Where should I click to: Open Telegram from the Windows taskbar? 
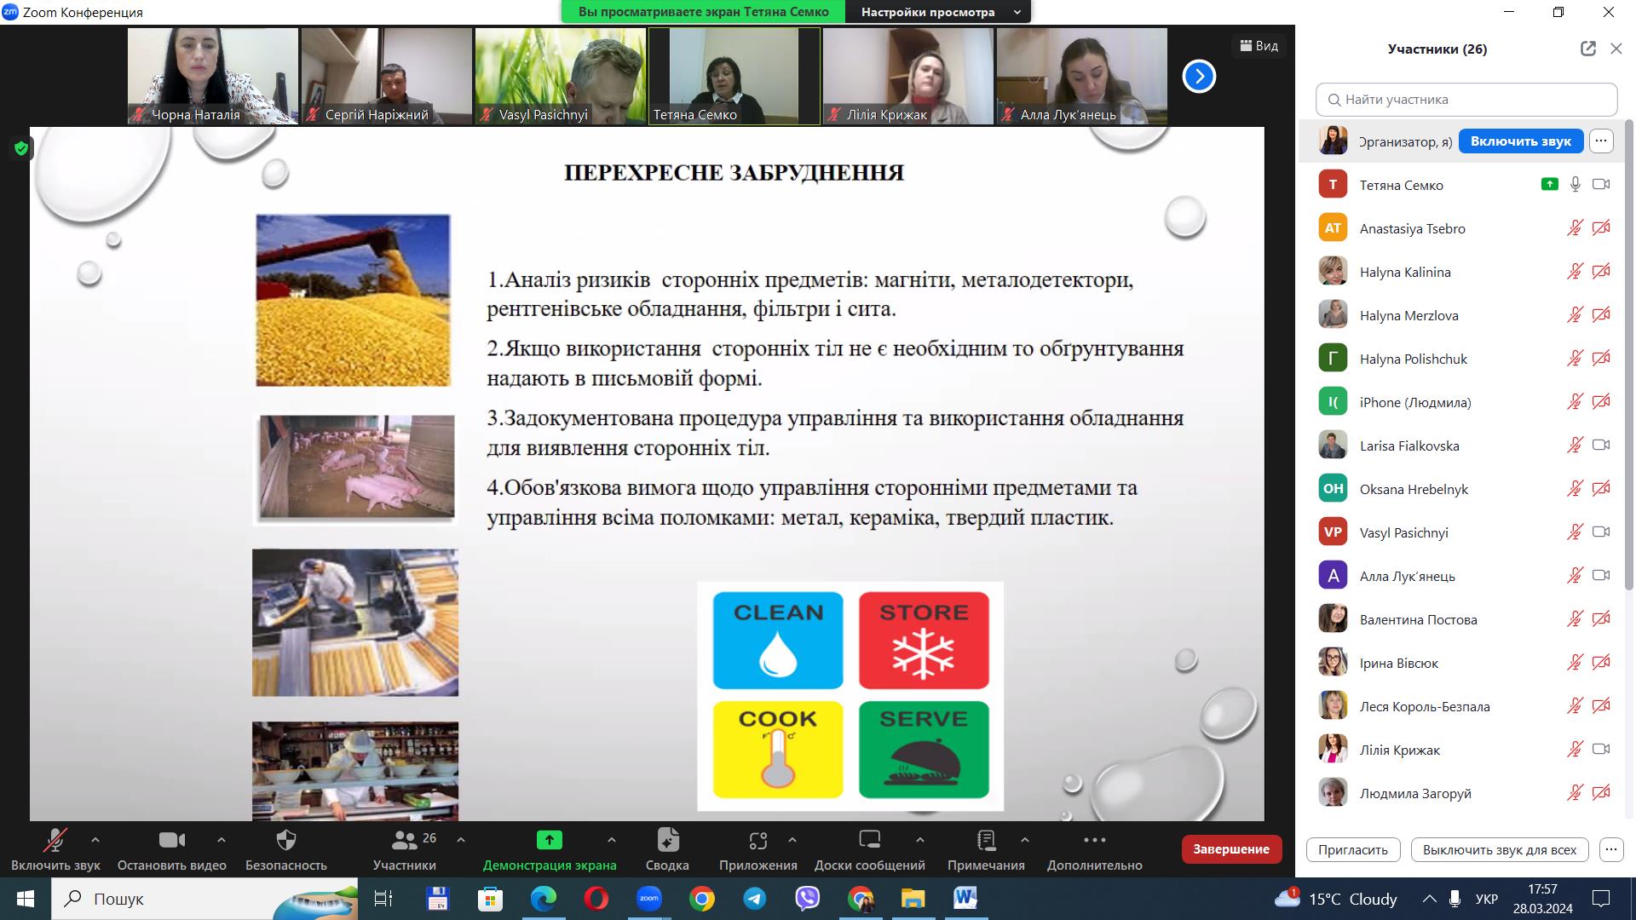click(x=754, y=899)
